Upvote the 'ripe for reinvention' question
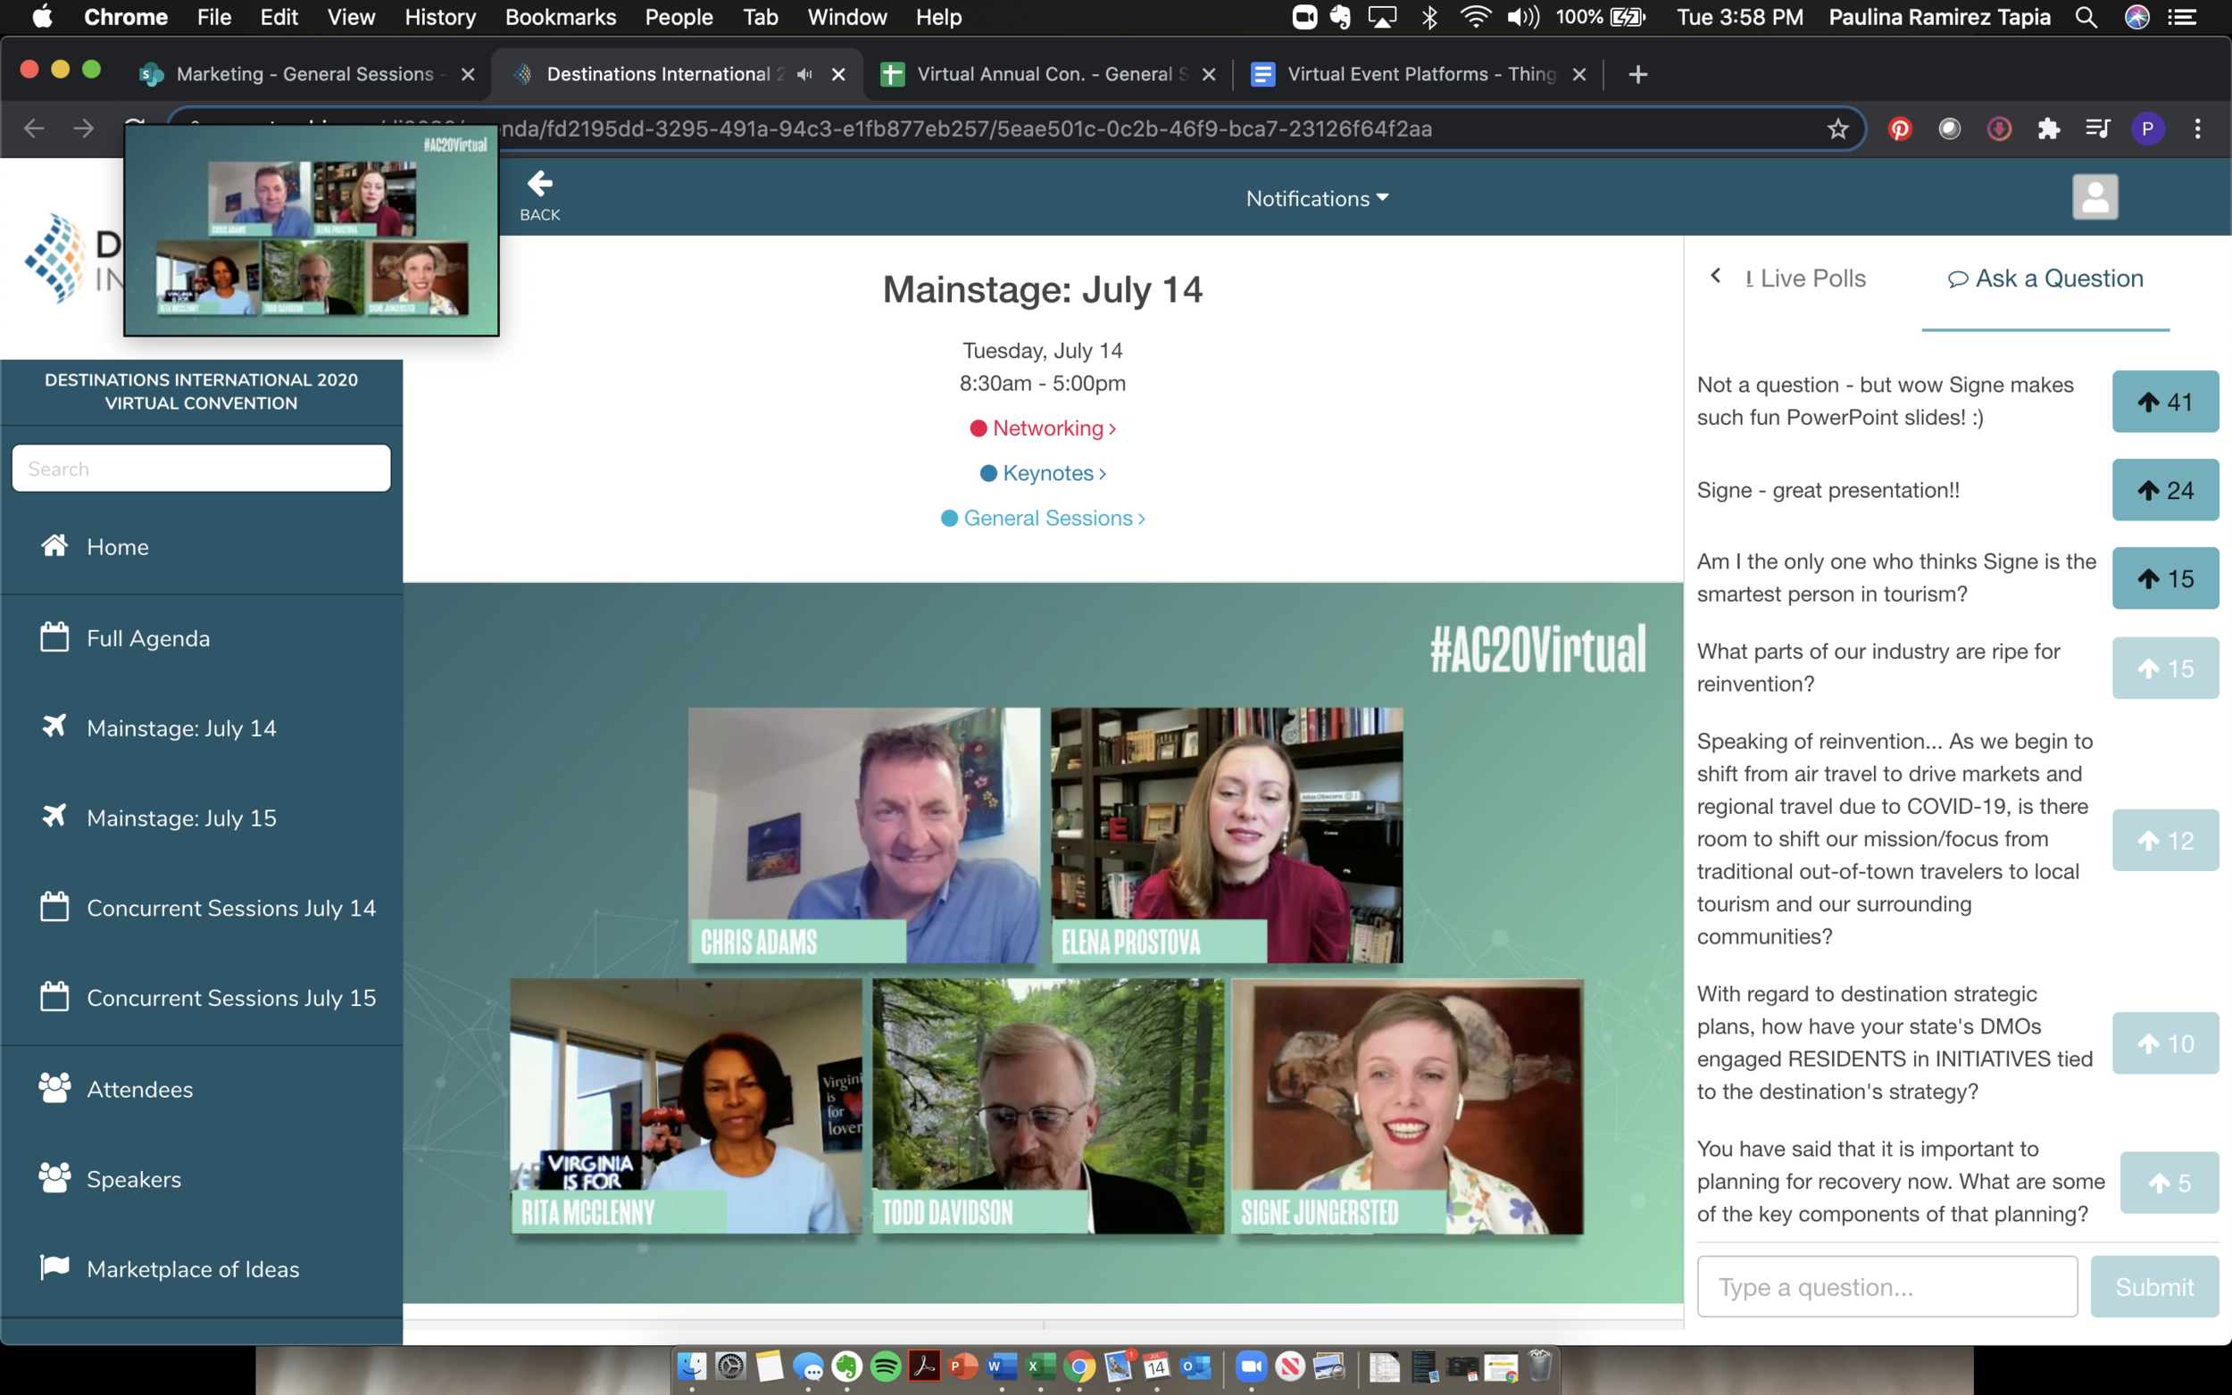2232x1395 pixels. click(x=2165, y=668)
